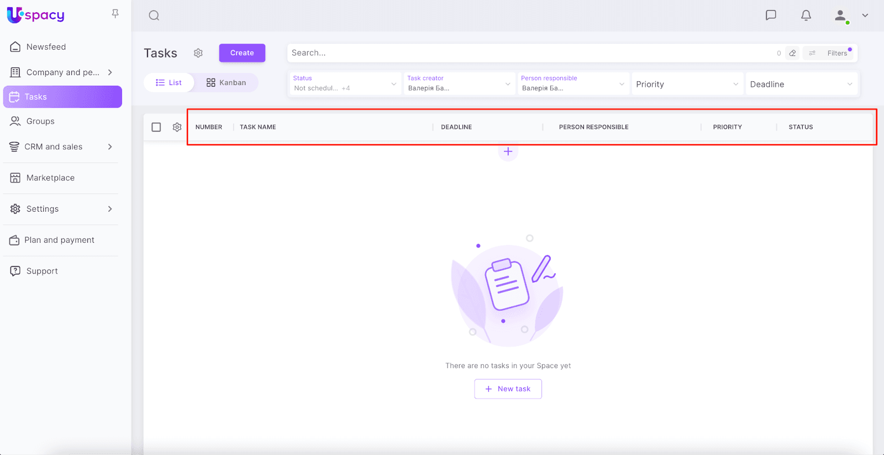884x455 pixels.
Task: Open the notifications bell
Action: pyautogui.click(x=806, y=15)
